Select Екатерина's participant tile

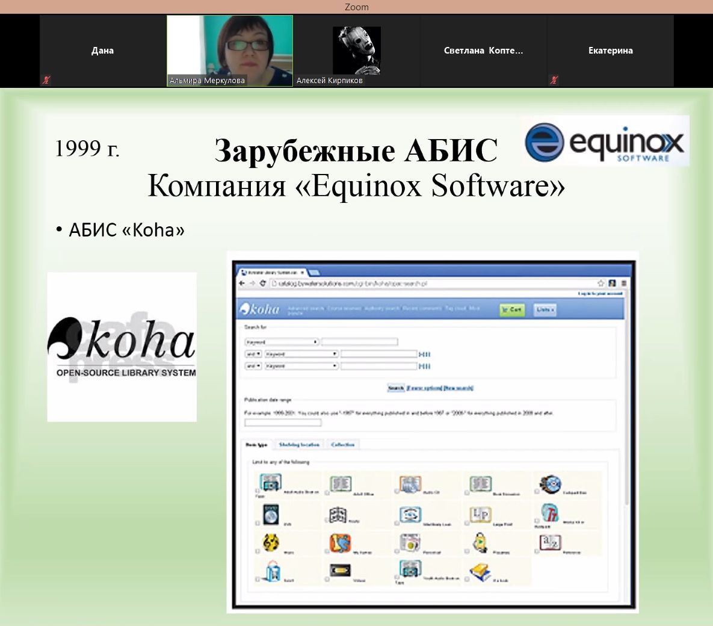click(610, 51)
